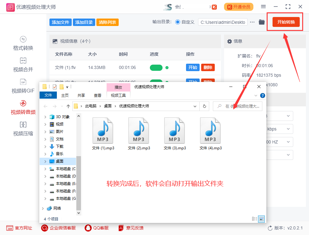Clear the list with 清除列表
The image size is (309, 235).
tap(107, 22)
